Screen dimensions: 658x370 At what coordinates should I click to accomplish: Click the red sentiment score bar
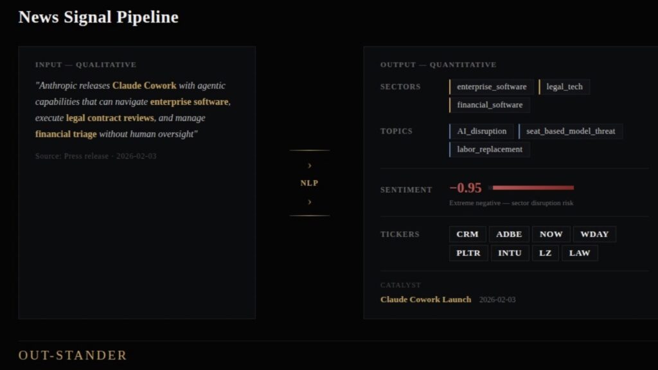point(533,188)
